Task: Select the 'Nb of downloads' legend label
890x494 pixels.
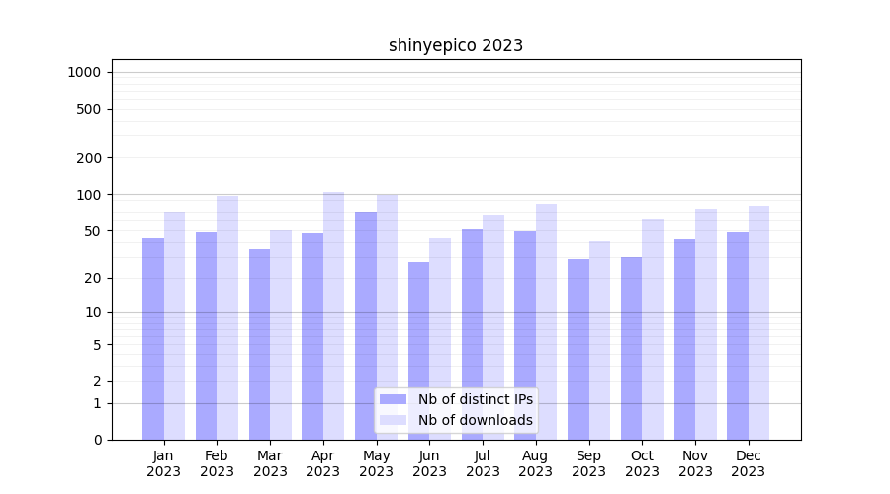Action: (475, 421)
